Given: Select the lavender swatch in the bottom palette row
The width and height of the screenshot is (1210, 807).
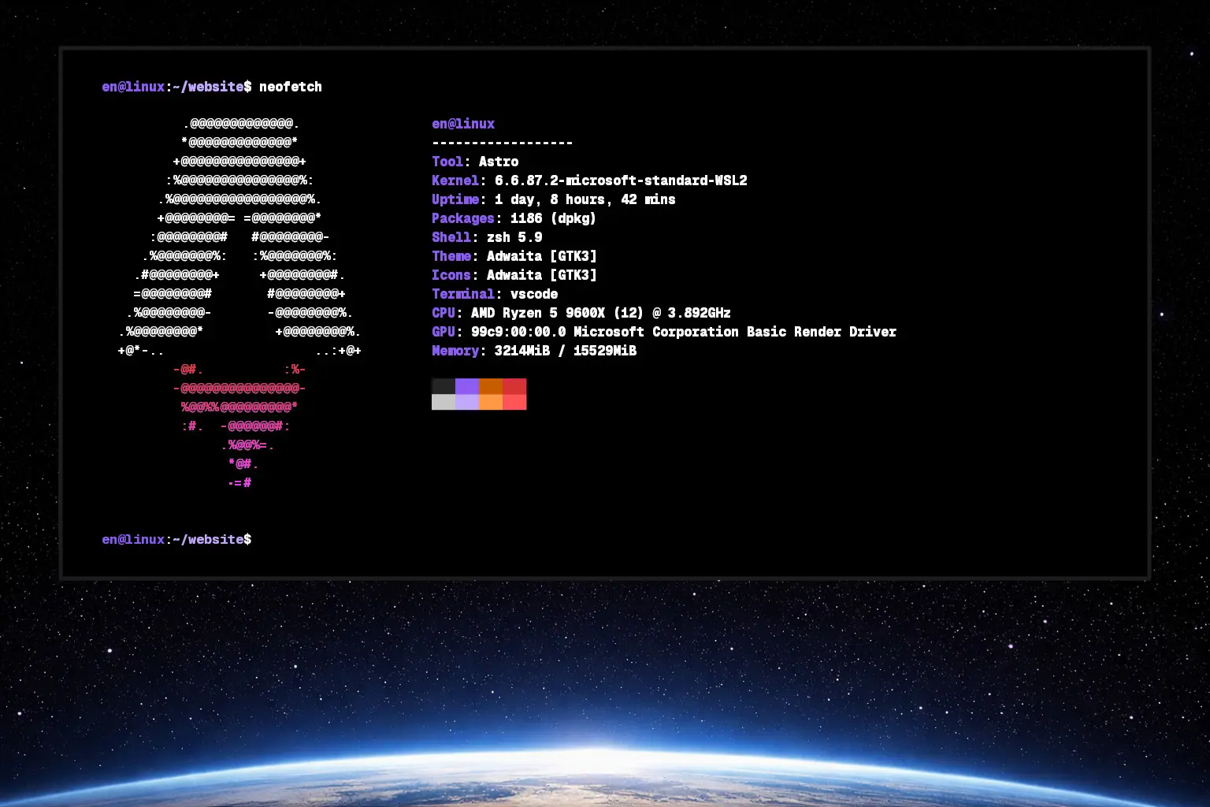Looking at the screenshot, I should click(x=467, y=402).
